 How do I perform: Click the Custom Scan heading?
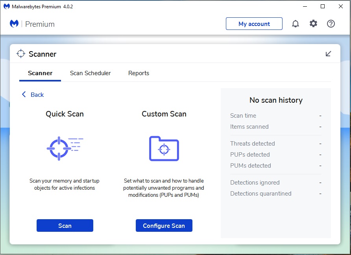tap(164, 114)
